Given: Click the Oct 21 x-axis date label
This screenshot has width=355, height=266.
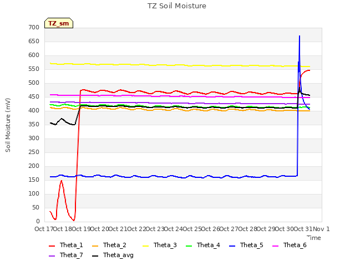Looking at the screenshot, I should (x=118, y=229).
